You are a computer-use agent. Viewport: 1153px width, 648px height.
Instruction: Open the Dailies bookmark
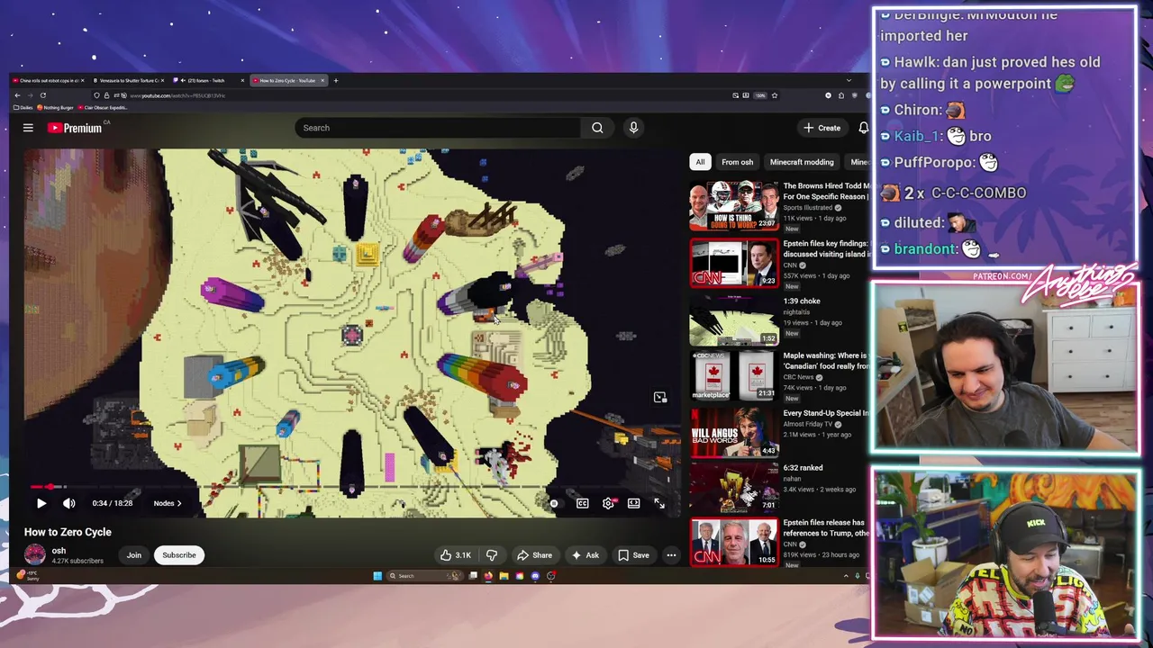click(25, 107)
